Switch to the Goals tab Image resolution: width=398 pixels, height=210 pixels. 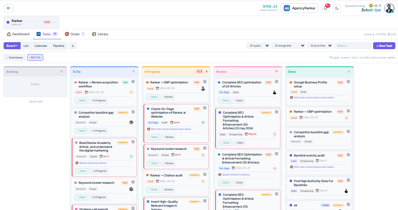tap(75, 34)
